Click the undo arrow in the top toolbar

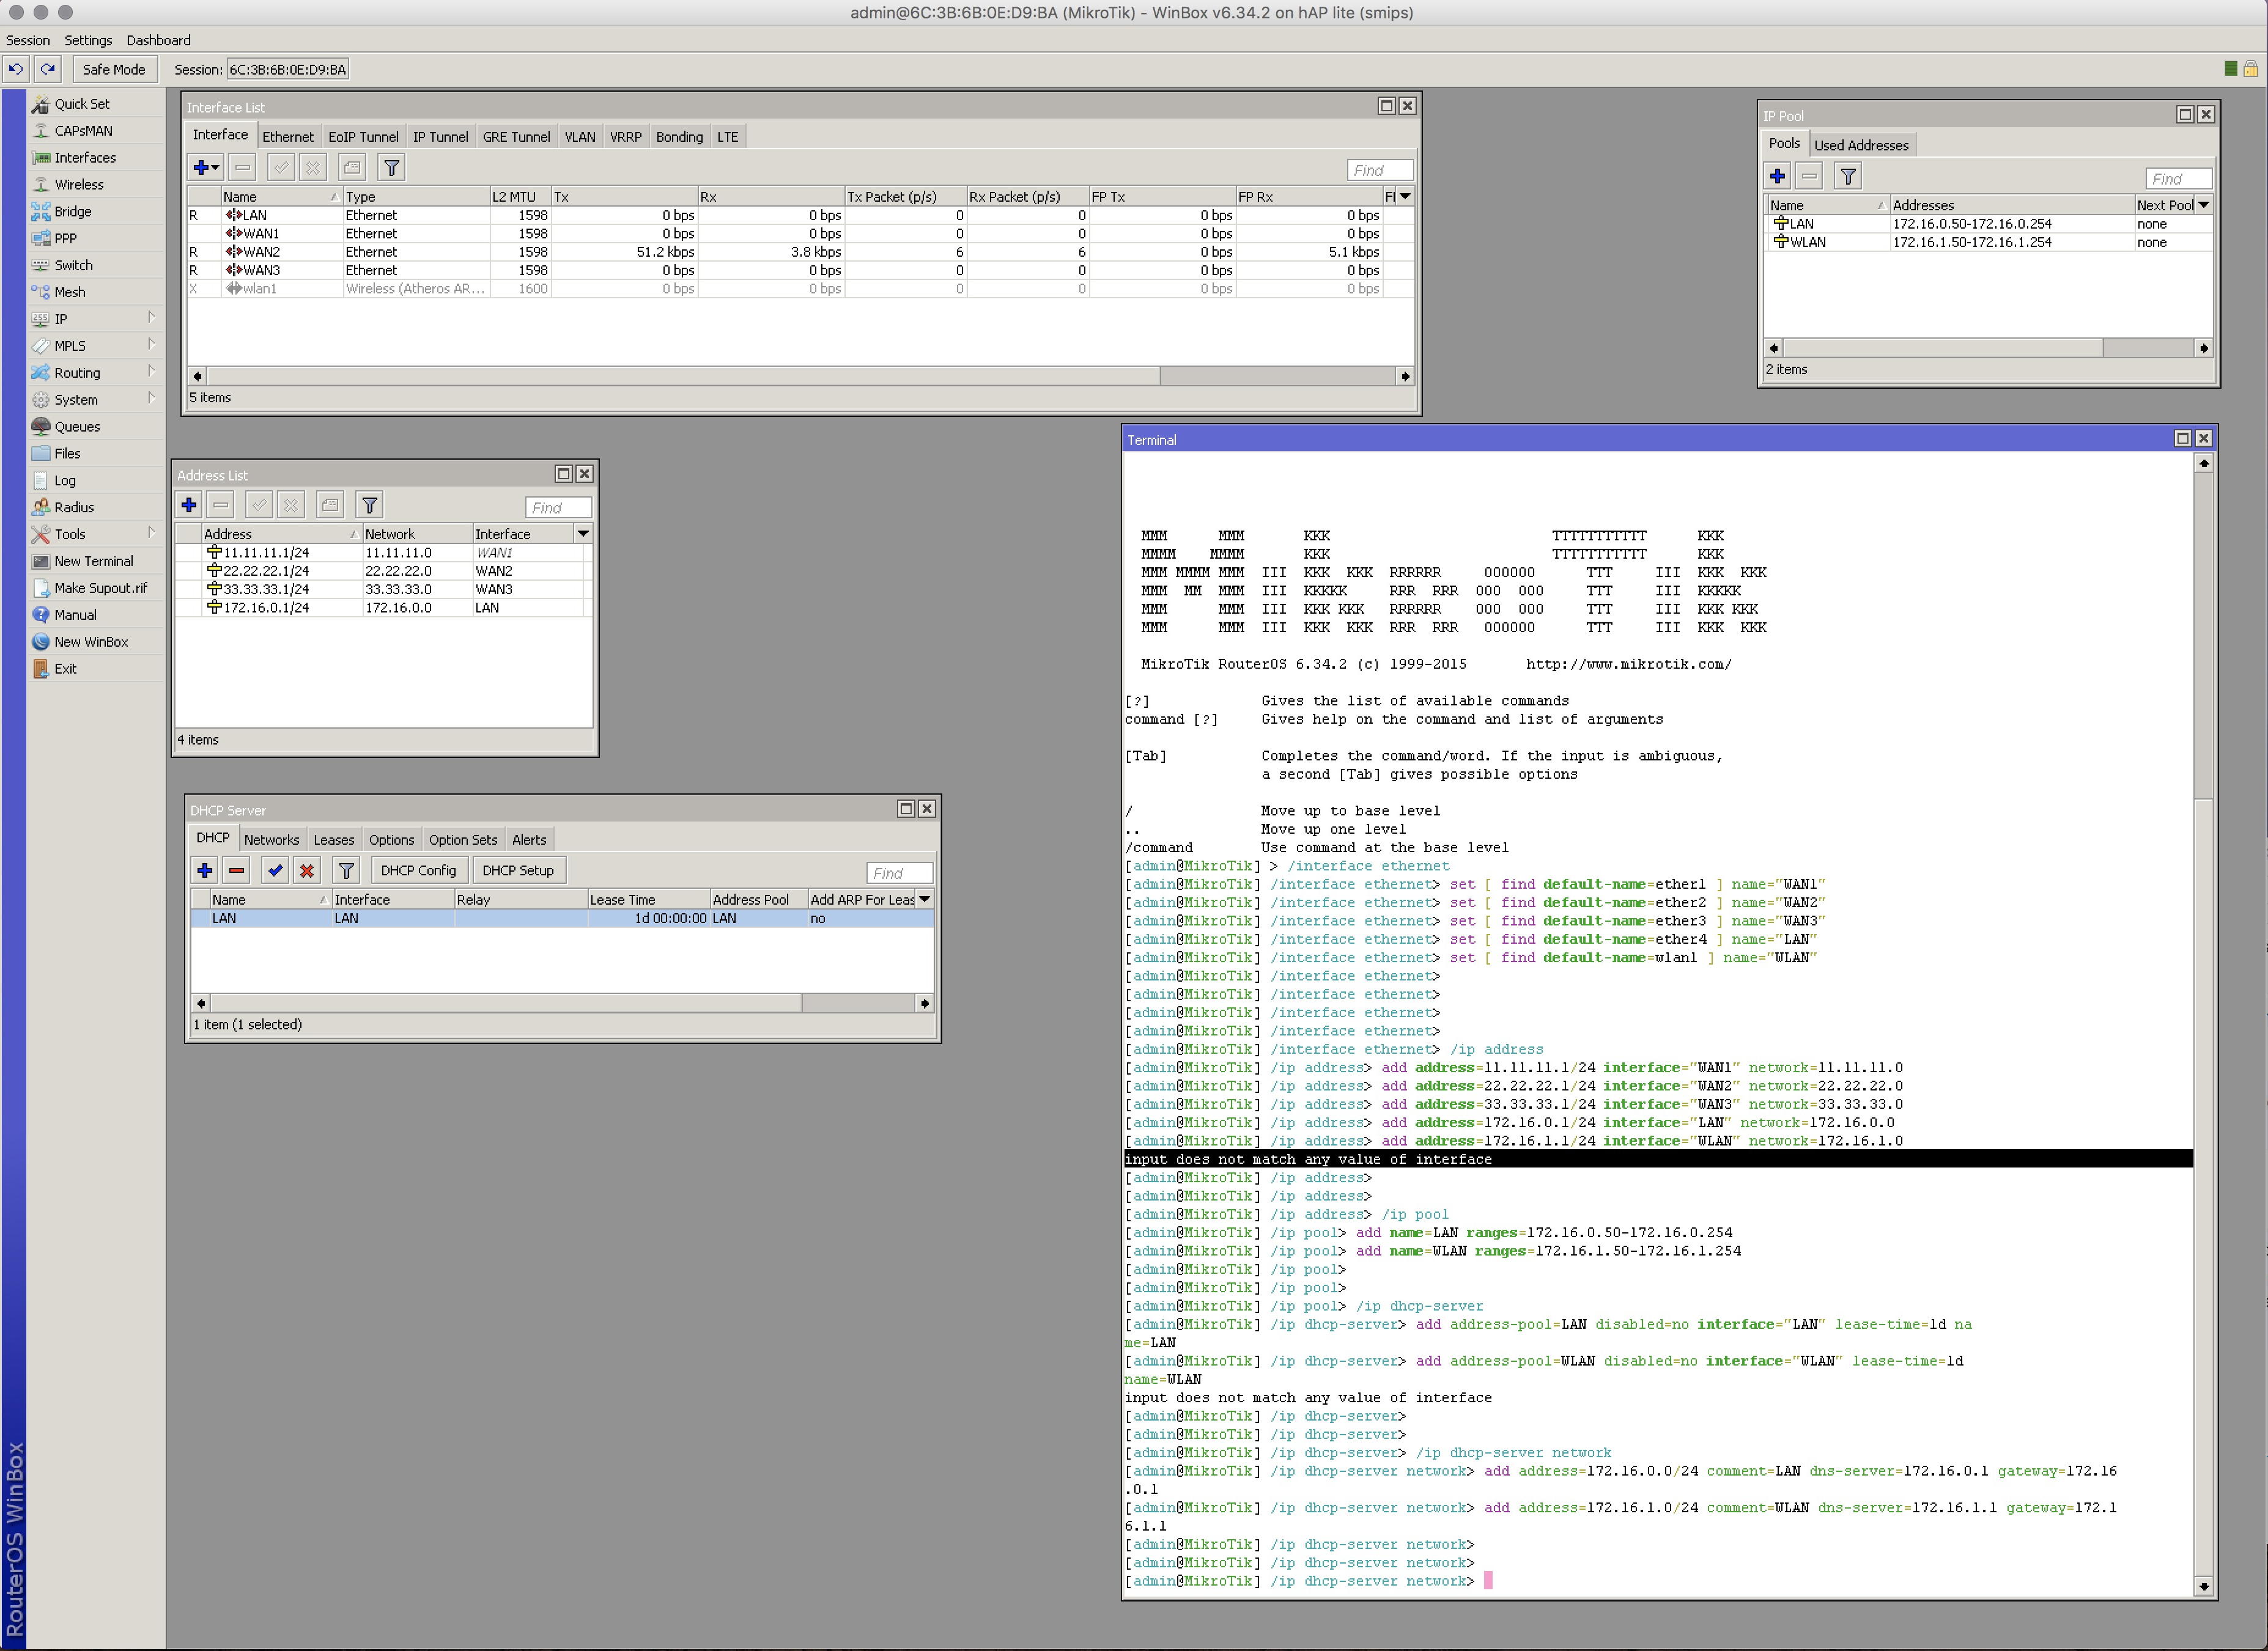coord(16,69)
